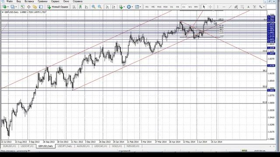Switch chart to line chart display
The image size is (280, 157).
(87, 7)
